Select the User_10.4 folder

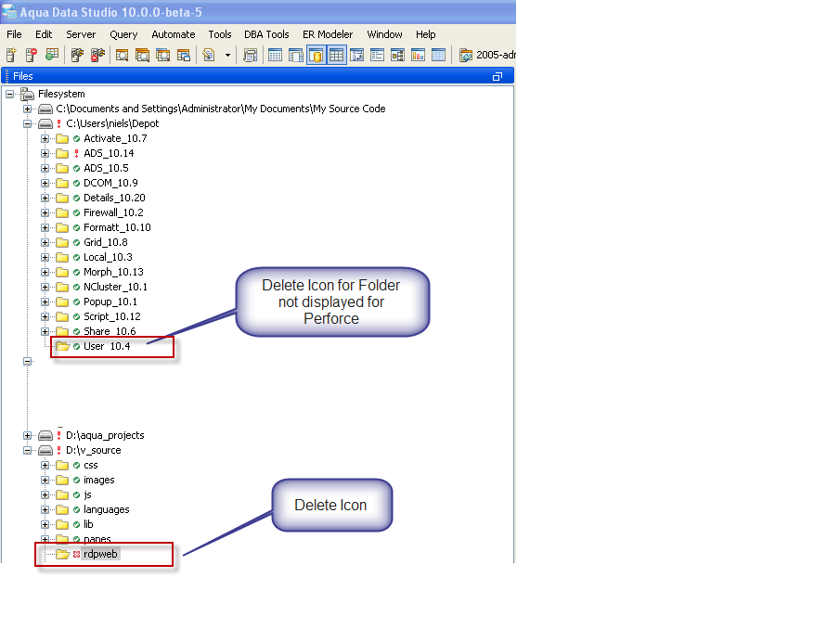click(x=107, y=346)
